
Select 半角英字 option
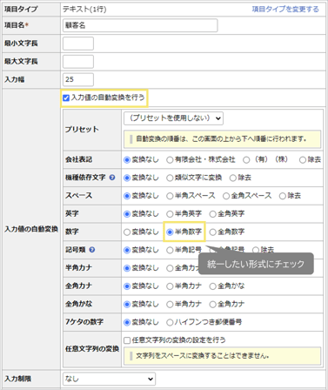170,214
